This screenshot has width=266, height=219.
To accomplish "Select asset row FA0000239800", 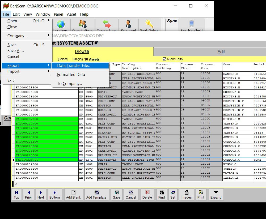I will (x=47, y=178).
